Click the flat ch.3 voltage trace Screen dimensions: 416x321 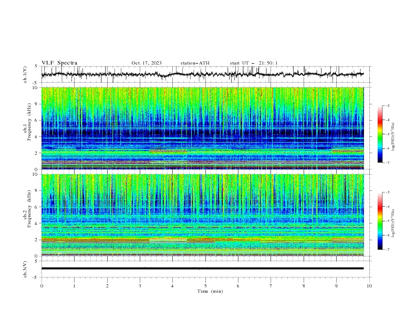click(x=202, y=269)
